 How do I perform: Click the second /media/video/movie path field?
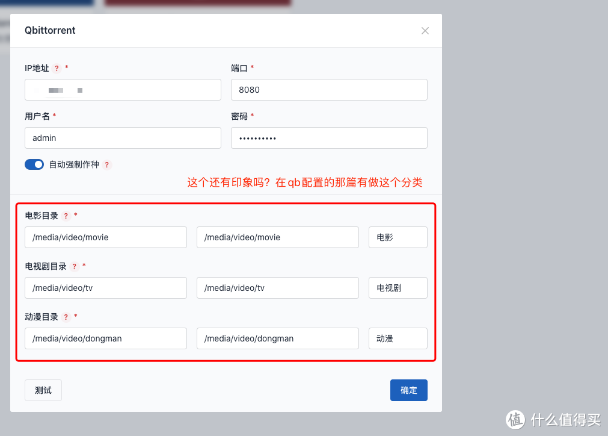click(277, 237)
